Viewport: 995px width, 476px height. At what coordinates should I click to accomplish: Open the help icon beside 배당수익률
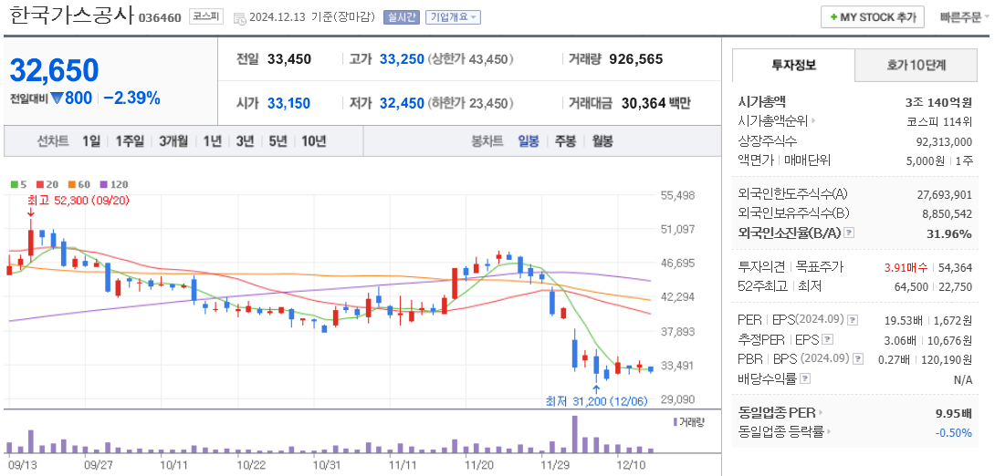(805, 379)
